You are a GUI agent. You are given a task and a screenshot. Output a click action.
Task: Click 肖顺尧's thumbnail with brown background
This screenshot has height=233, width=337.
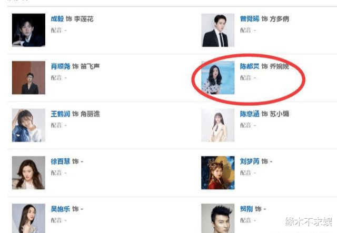coord(28,77)
